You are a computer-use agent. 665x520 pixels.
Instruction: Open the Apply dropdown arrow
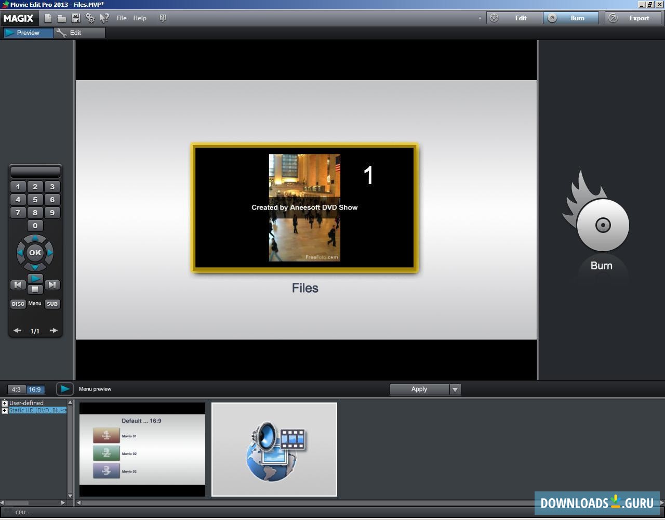(x=455, y=389)
